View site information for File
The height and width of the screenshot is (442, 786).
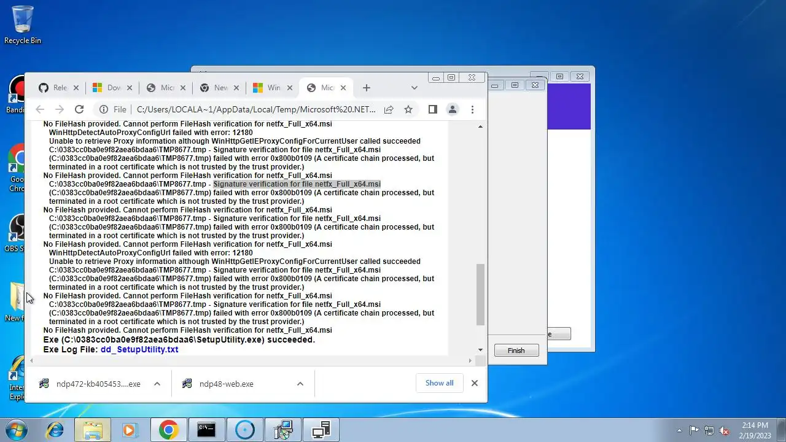tap(112, 109)
